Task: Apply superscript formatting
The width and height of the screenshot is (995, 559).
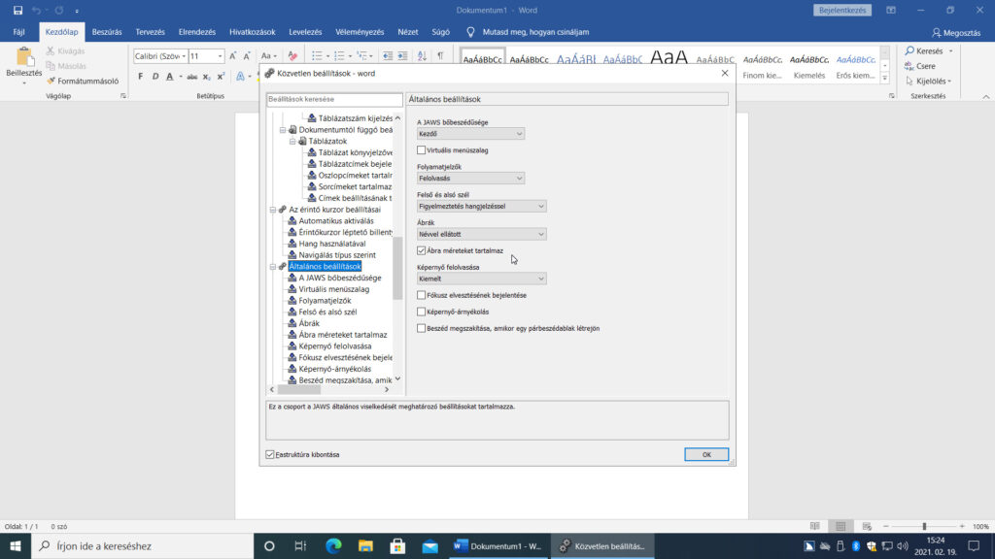Action: click(221, 77)
